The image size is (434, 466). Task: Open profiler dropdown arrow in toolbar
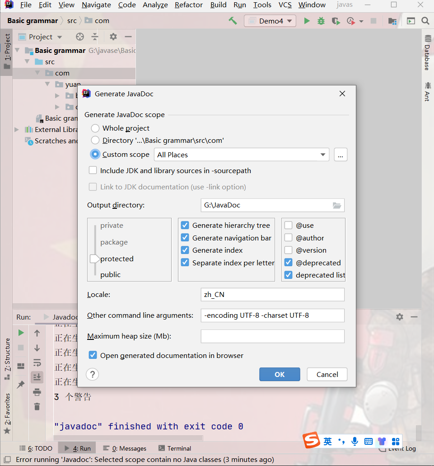click(361, 21)
